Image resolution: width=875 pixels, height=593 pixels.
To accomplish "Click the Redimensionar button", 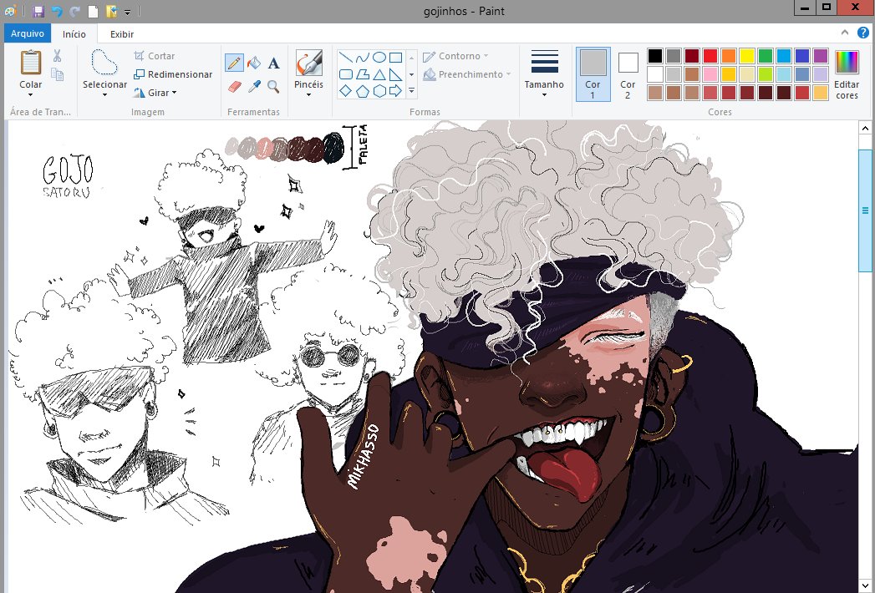I will pos(173,74).
